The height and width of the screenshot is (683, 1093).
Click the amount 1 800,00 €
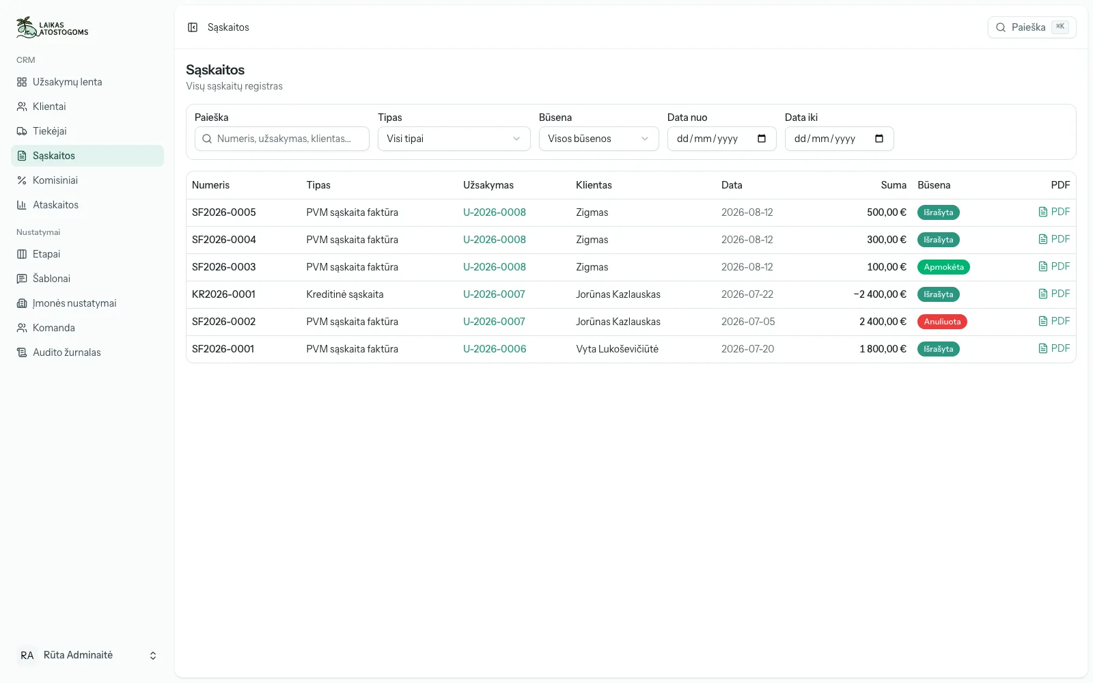[x=883, y=349]
